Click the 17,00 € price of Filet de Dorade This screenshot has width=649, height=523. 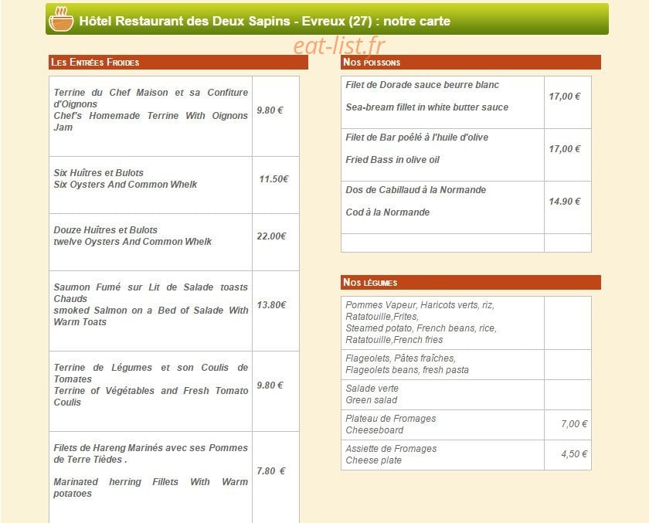(x=565, y=96)
